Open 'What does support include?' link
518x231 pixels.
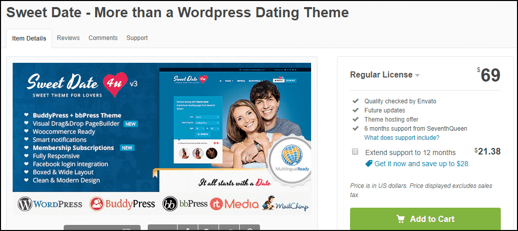(x=402, y=137)
